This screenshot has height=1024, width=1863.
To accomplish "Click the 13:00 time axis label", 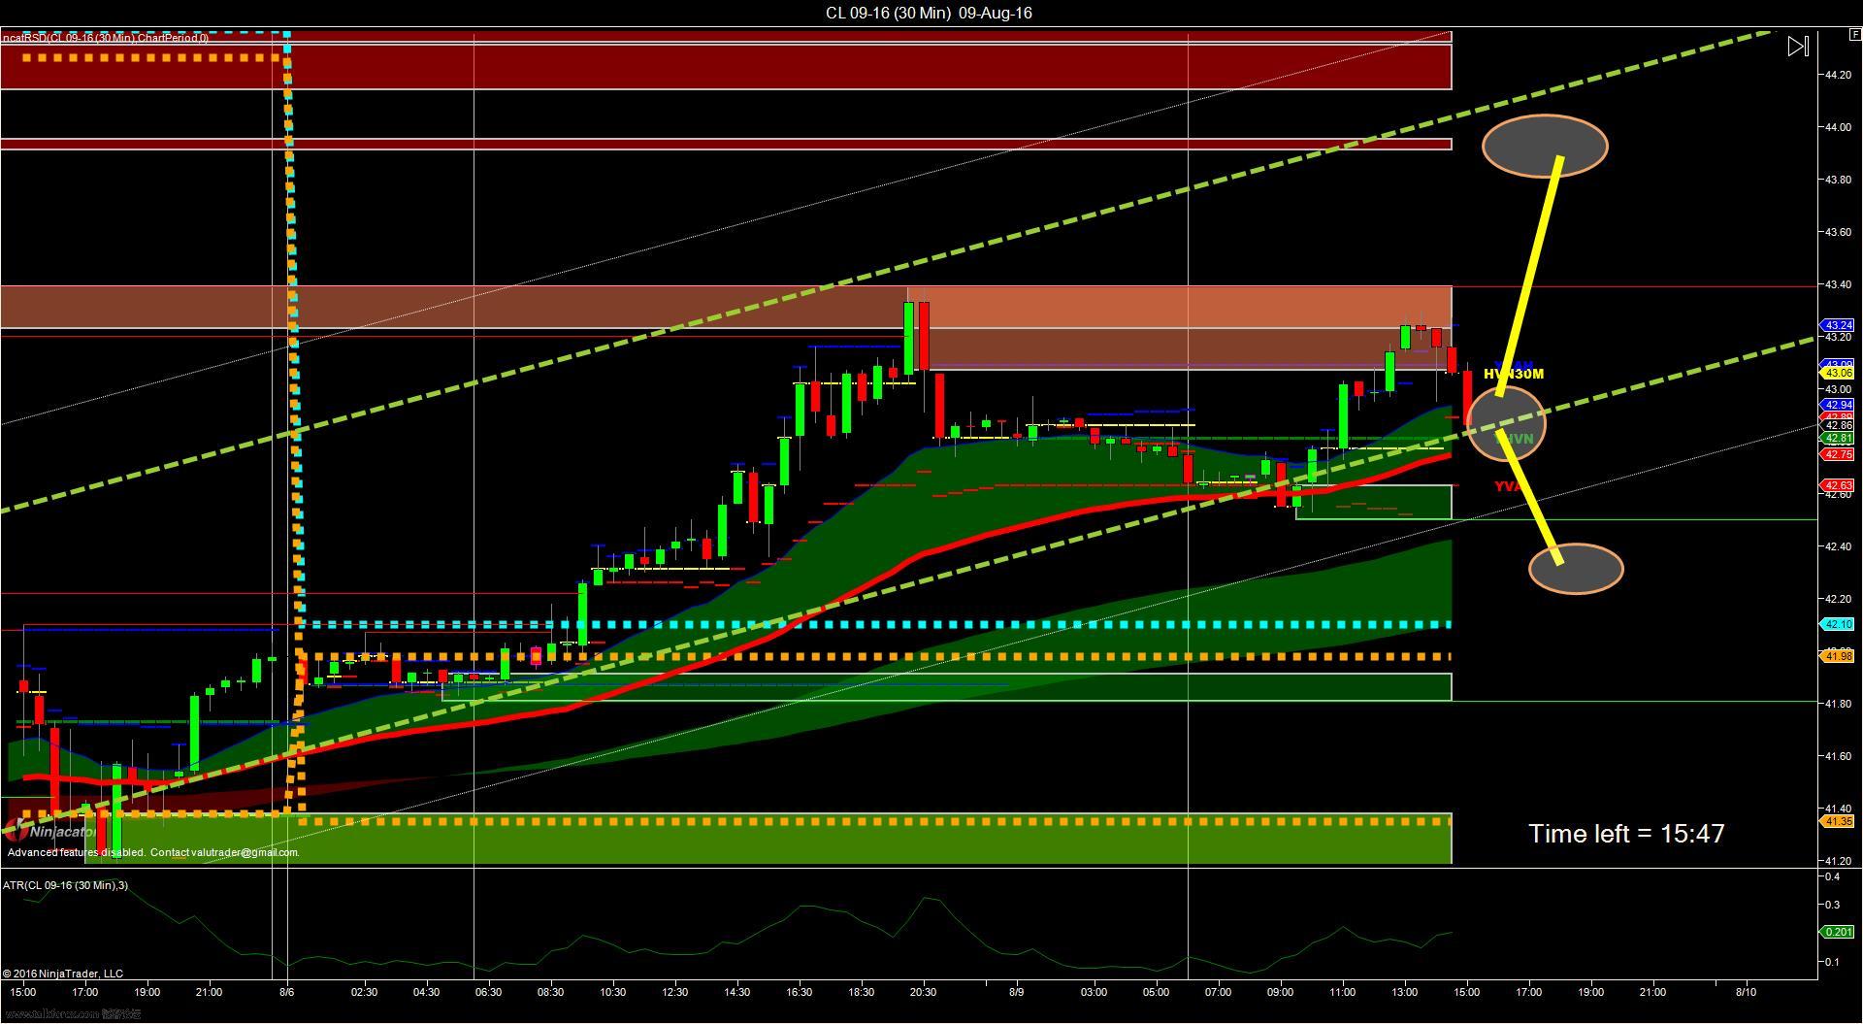I will pyautogui.click(x=1404, y=992).
